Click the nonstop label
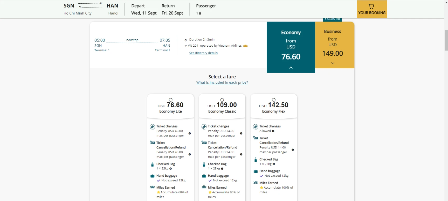Viewport: 448px width, 201px height. coord(132,40)
